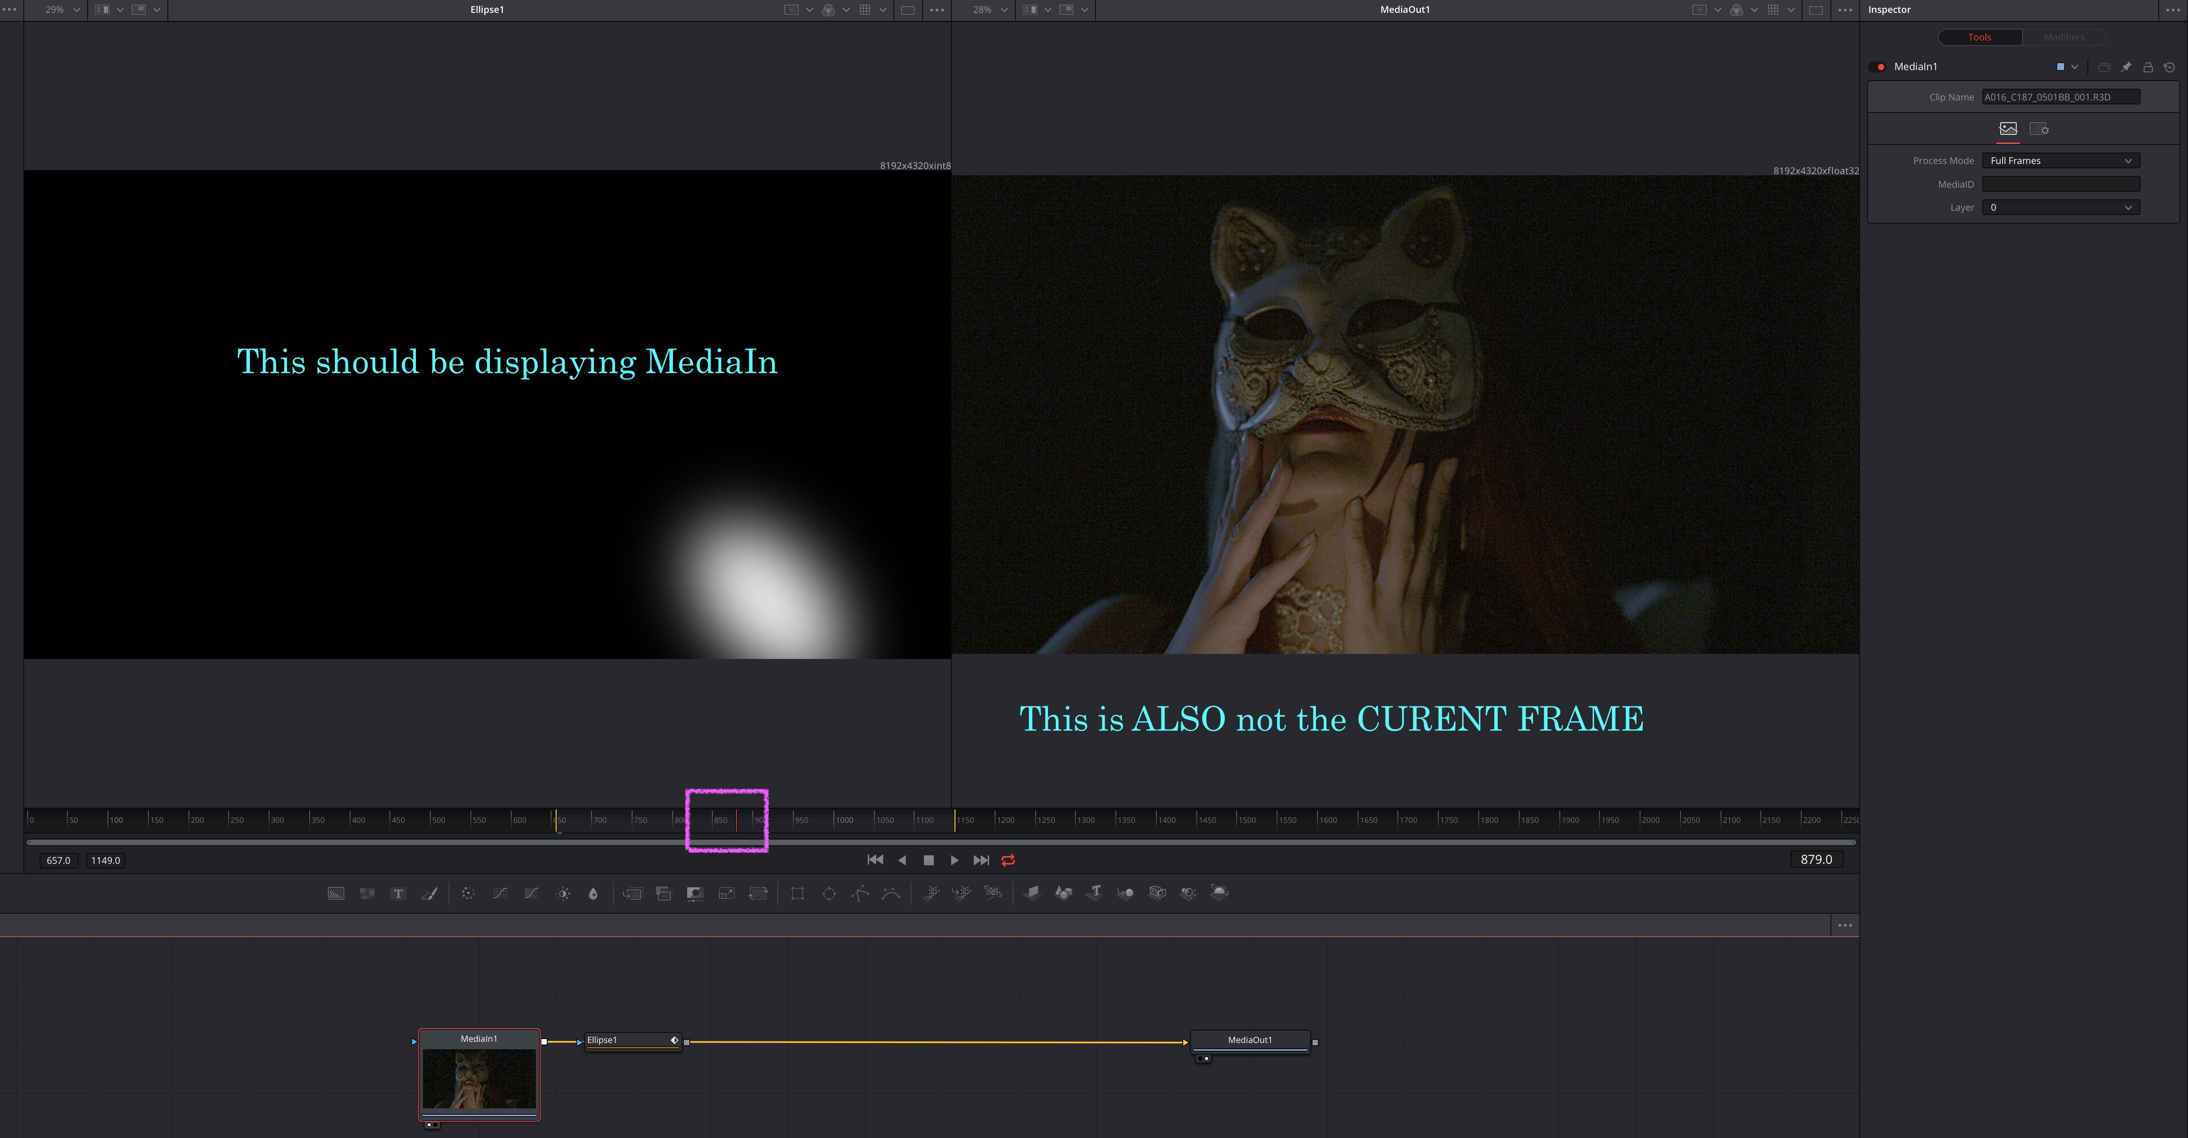Add a Paint node from toolbar
The width and height of the screenshot is (2188, 1138).
point(430,893)
